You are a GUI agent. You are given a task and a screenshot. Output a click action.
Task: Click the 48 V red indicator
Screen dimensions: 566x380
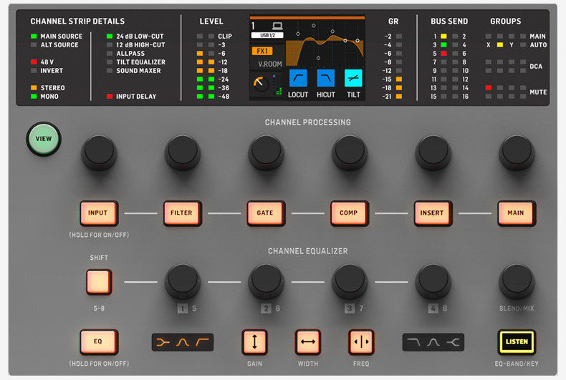(x=34, y=62)
